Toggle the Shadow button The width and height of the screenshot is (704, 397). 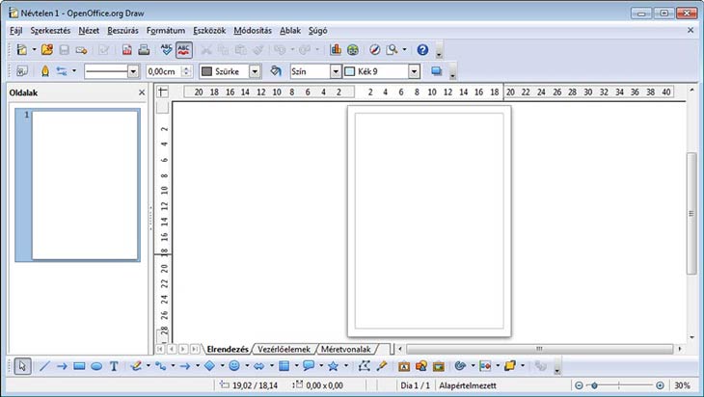coord(436,71)
